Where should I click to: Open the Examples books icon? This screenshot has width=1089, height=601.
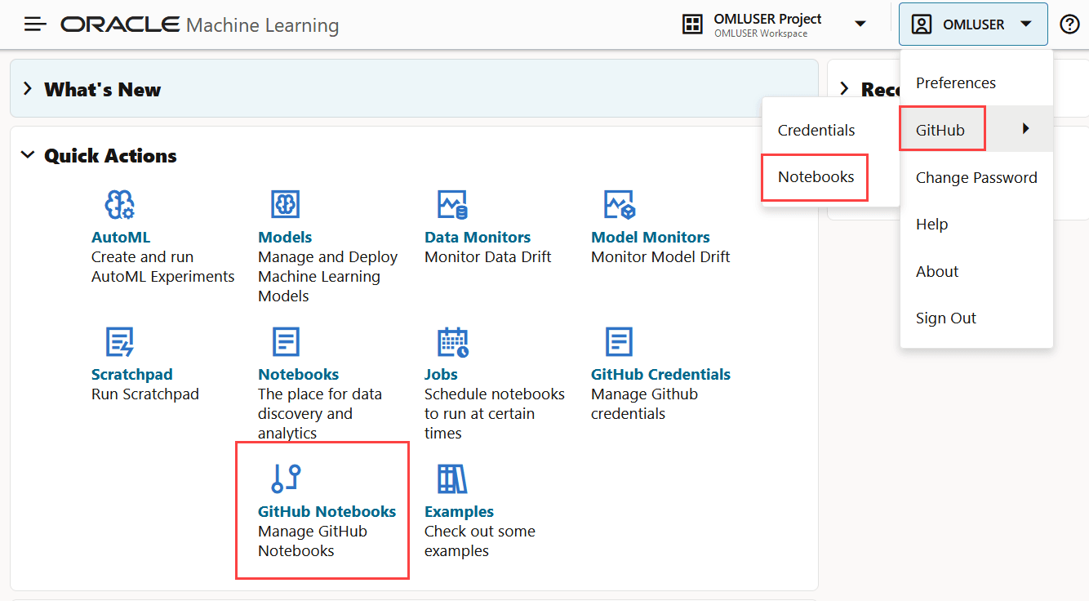pyautogui.click(x=452, y=479)
